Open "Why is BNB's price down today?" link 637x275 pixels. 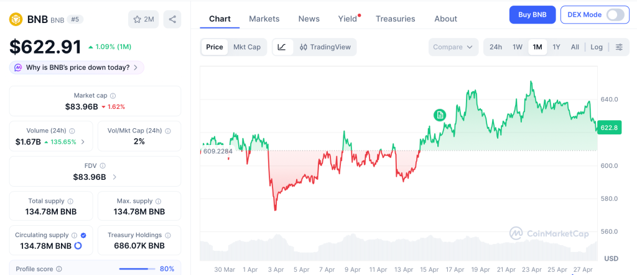tap(77, 67)
